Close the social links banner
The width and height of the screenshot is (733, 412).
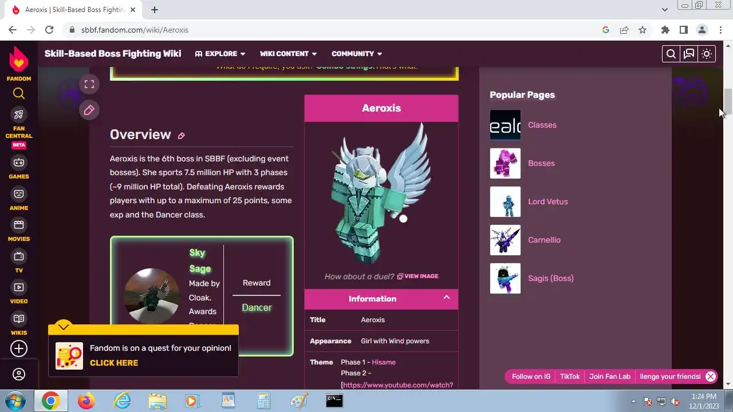tap(711, 377)
